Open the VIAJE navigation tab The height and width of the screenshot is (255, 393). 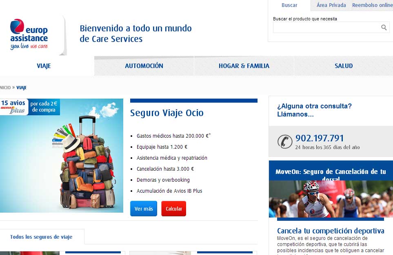coord(44,66)
